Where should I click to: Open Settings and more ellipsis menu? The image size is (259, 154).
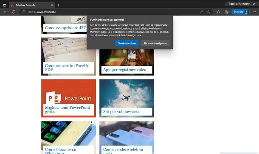(x=254, y=12)
